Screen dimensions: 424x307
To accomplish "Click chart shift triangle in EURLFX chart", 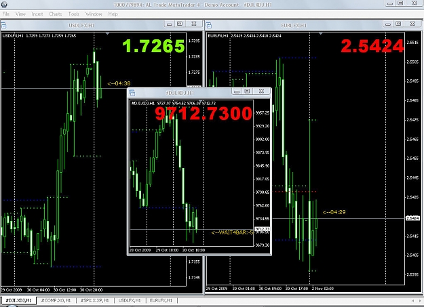I will click(x=320, y=34).
